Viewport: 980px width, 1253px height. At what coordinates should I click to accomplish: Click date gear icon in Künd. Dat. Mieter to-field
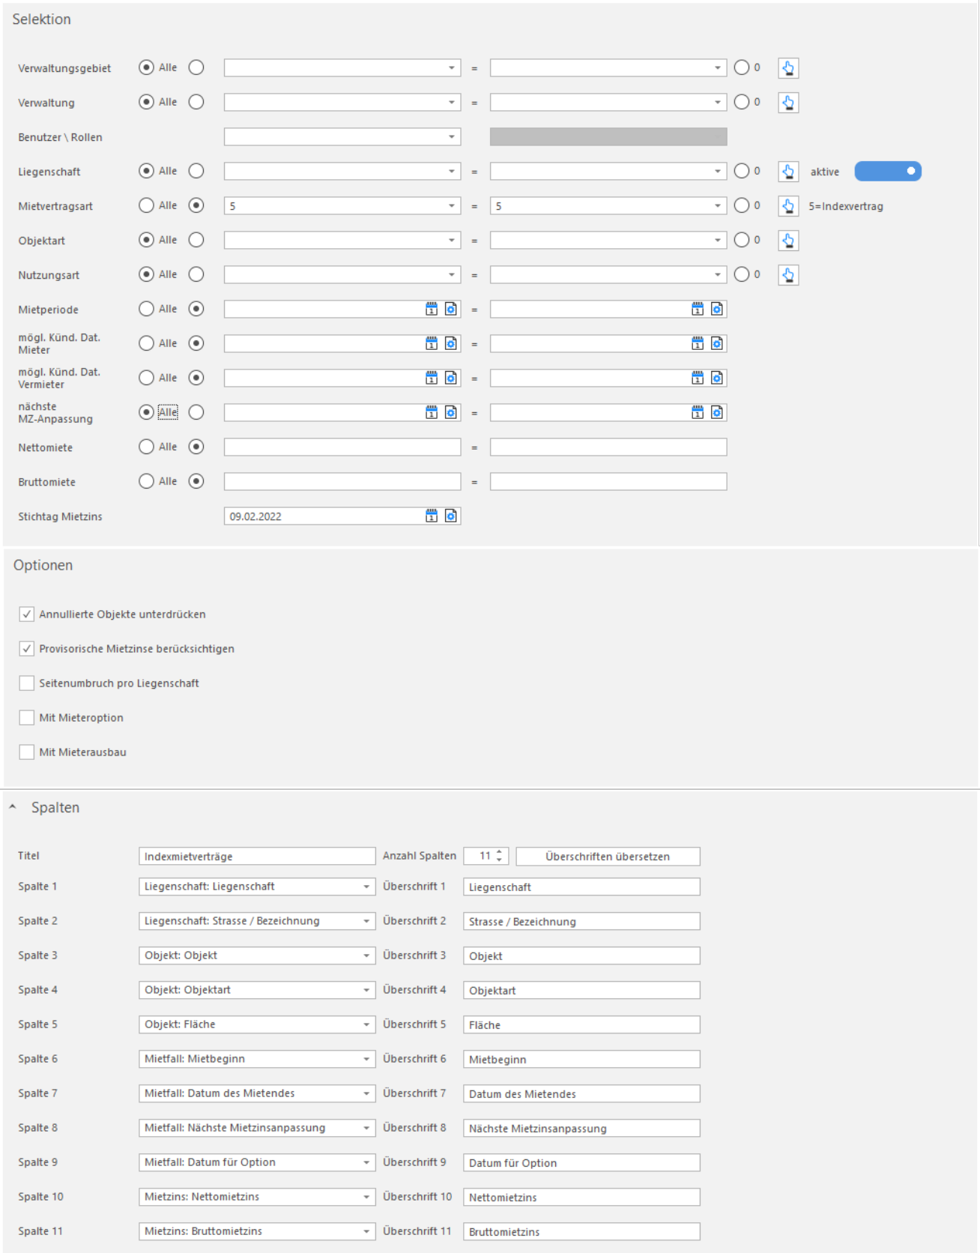717,343
